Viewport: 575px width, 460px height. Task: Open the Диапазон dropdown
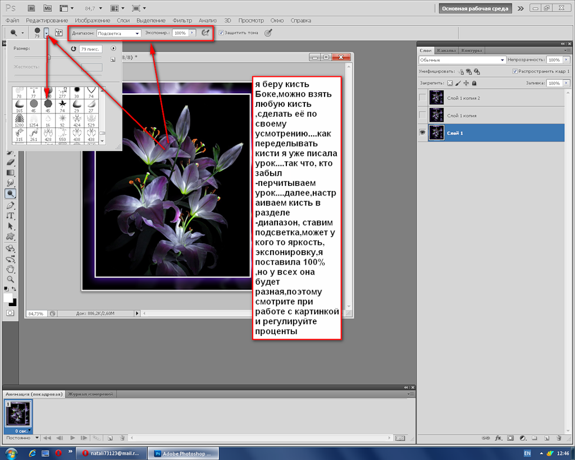point(118,33)
